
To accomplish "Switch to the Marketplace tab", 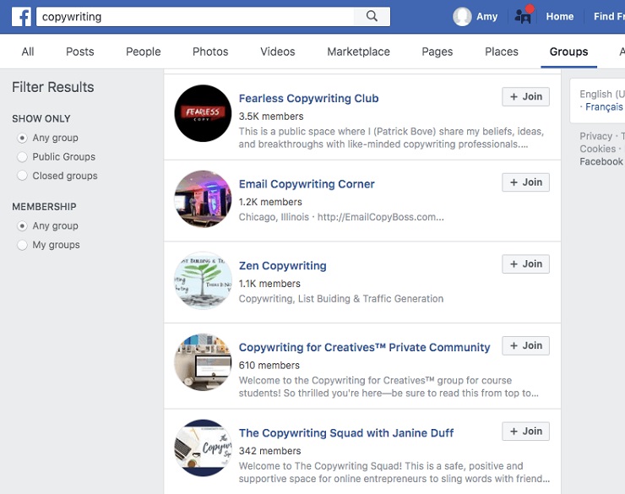I will tap(359, 52).
